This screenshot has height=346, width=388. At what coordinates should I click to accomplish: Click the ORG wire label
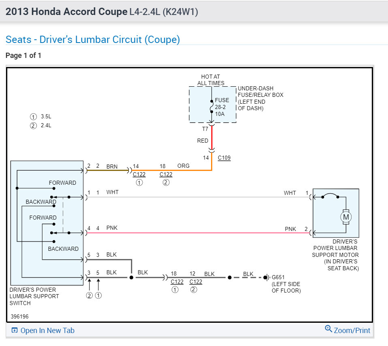pyautogui.click(x=183, y=166)
